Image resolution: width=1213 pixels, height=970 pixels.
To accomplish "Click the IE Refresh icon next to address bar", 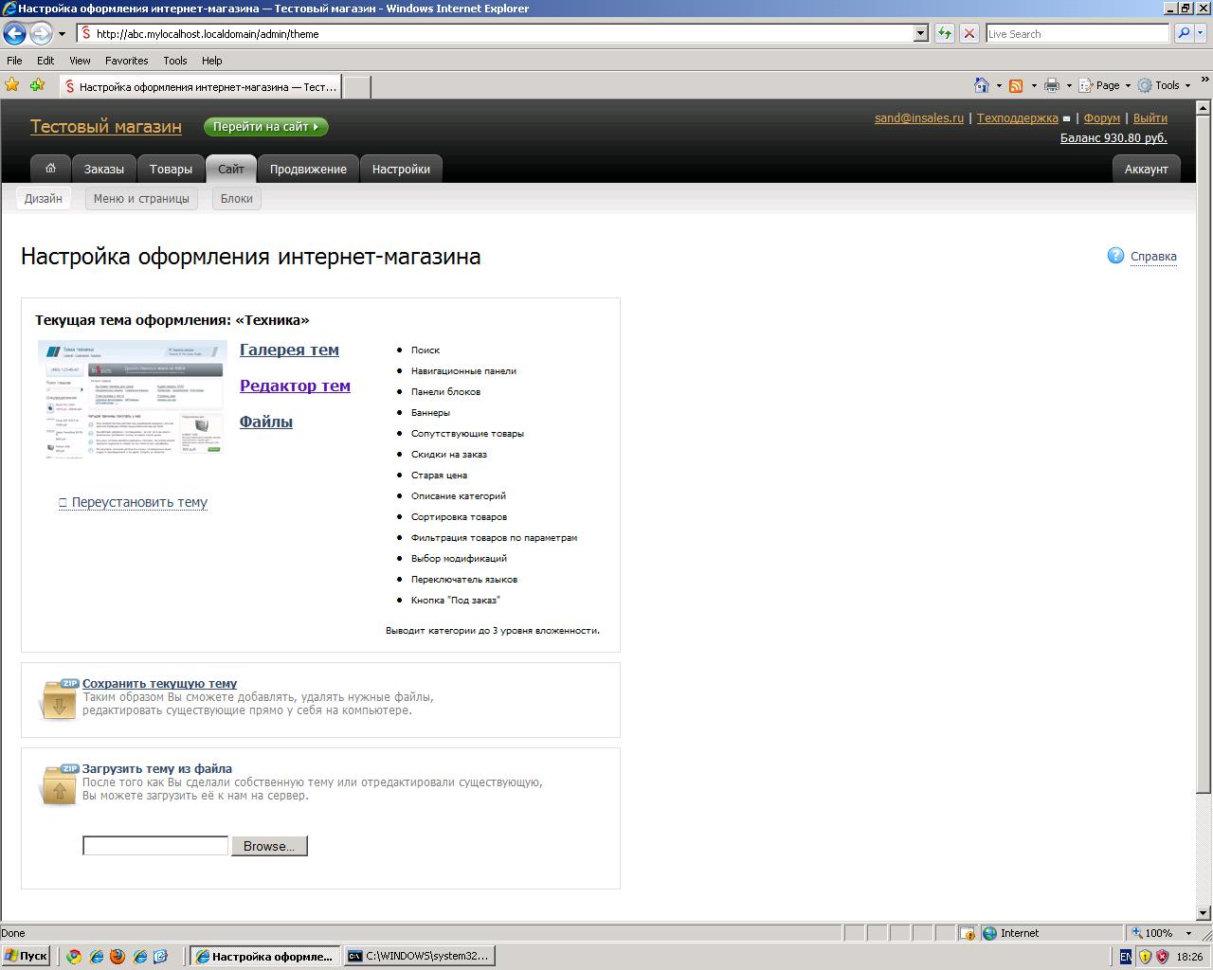I will 945,33.
